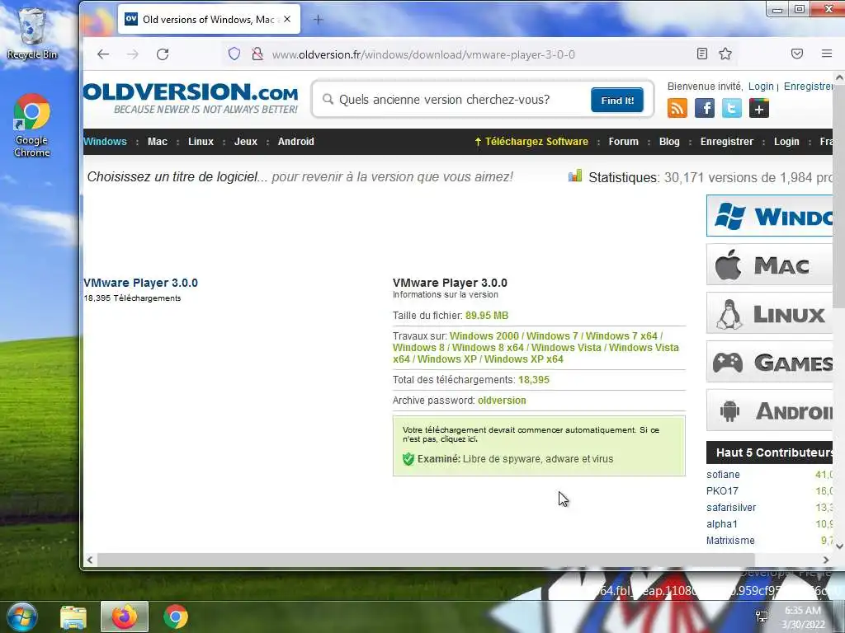Launch Chrome from the taskbar
The image size is (845, 633).
coord(176,617)
